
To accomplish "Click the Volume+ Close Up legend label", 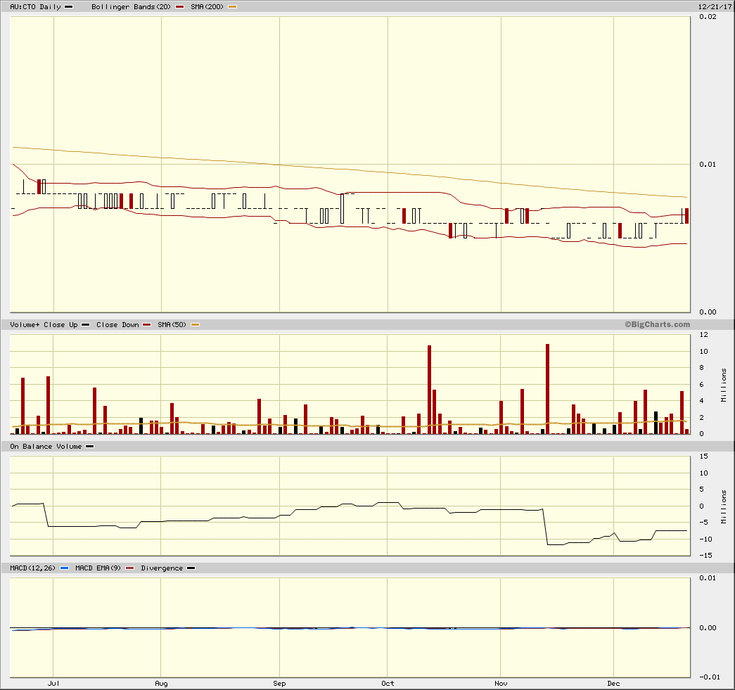I will pyautogui.click(x=44, y=324).
